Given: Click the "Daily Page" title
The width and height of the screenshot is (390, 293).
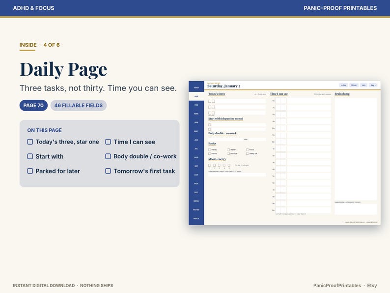Looking at the screenshot, I should pyautogui.click(x=63, y=69).
